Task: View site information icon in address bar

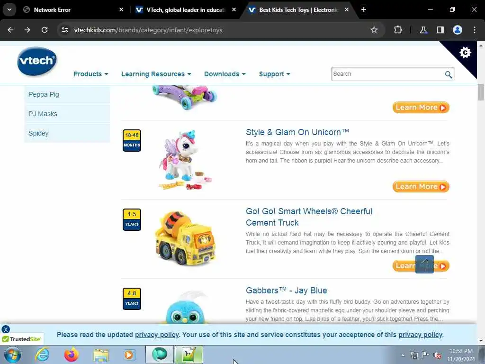Action: pyautogui.click(x=64, y=30)
